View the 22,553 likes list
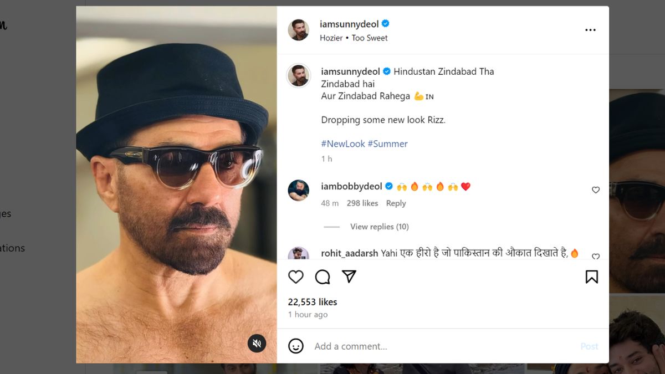This screenshot has width=665, height=374. (x=313, y=302)
